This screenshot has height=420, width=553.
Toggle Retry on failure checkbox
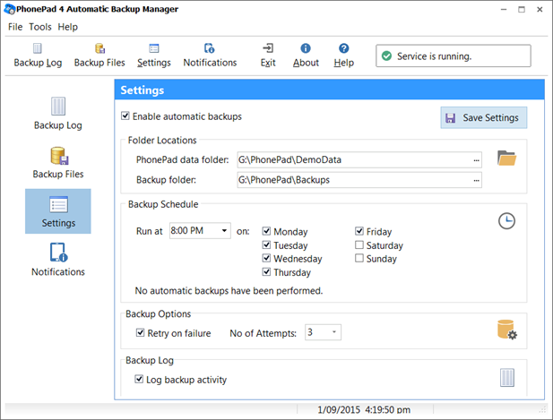[x=141, y=332]
